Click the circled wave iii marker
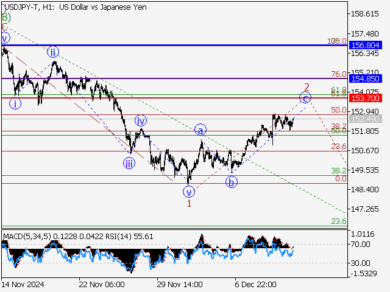Image resolution: width=390 pixels, height=292 pixels. (129, 162)
